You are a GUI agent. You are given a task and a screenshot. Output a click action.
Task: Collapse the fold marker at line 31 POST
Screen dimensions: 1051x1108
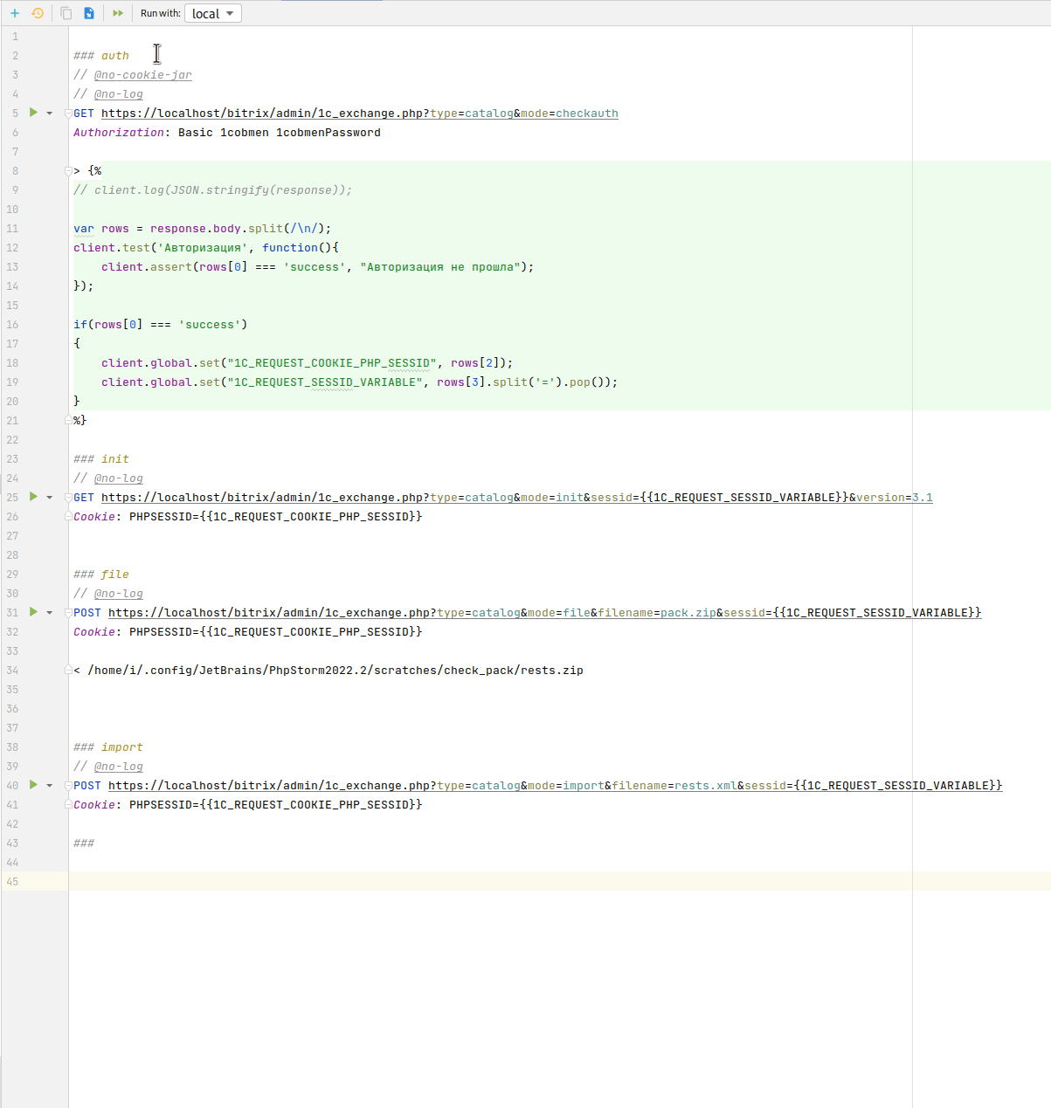pos(68,613)
